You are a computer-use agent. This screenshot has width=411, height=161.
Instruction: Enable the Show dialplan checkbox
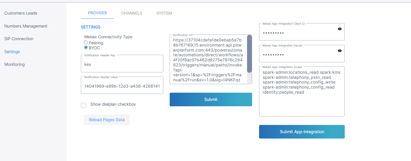(83, 105)
